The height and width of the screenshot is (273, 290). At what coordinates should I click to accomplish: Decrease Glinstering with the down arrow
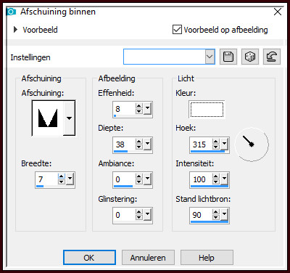coord(138,217)
